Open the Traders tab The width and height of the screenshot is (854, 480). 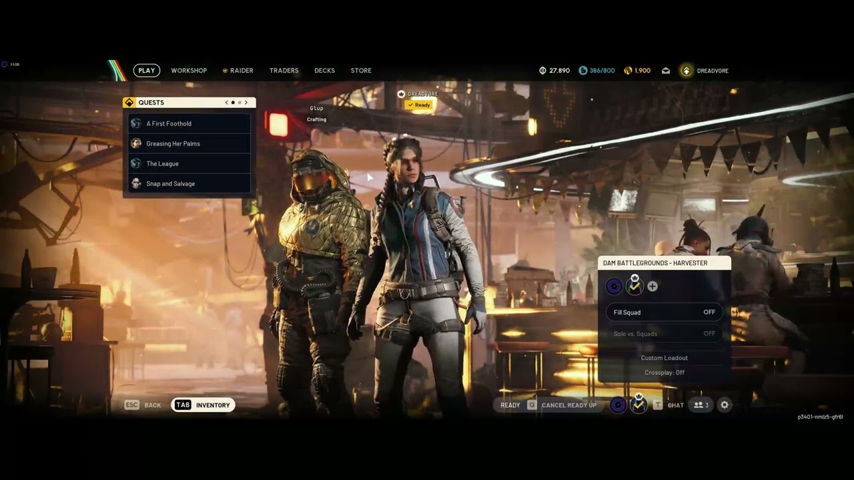pyautogui.click(x=284, y=71)
